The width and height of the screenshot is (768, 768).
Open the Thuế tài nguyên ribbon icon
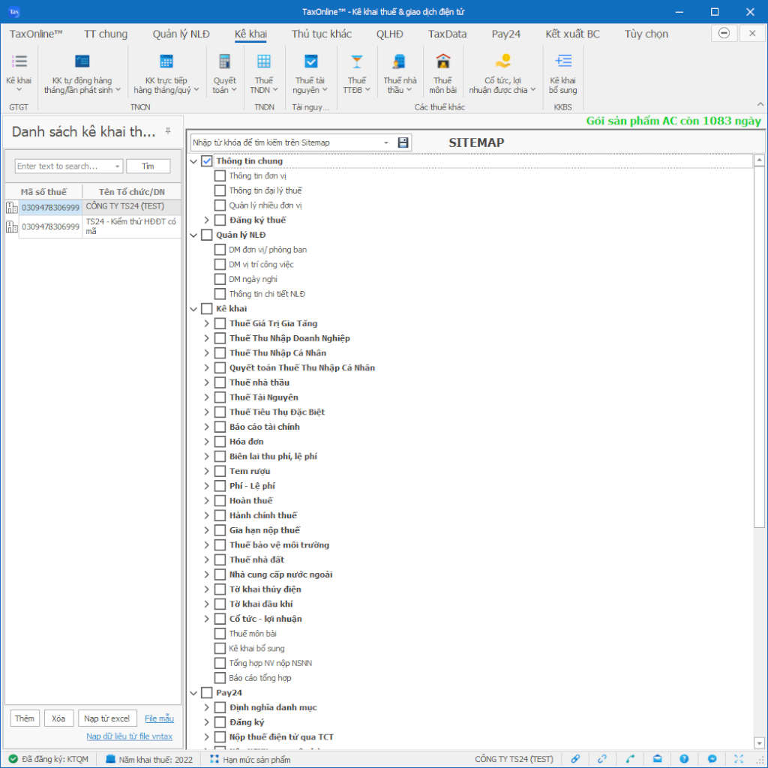pos(310,62)
